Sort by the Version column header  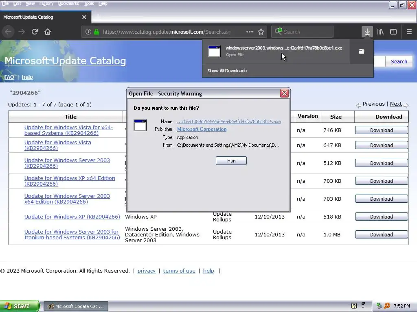pyautogui.click(x=308, y=116)
